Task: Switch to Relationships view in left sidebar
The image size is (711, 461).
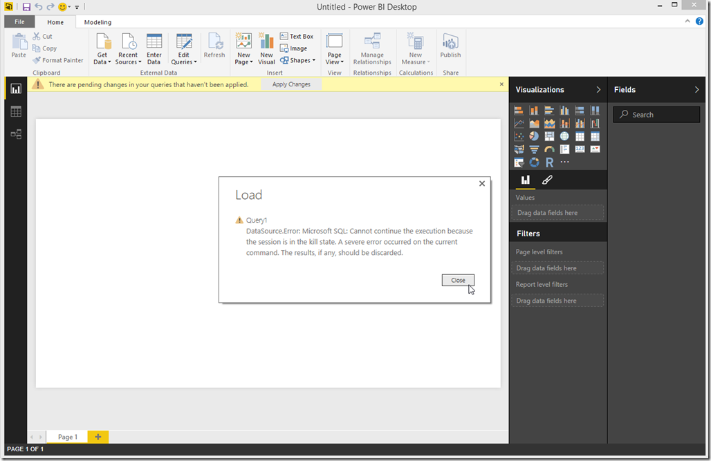Action: point(16,134)
